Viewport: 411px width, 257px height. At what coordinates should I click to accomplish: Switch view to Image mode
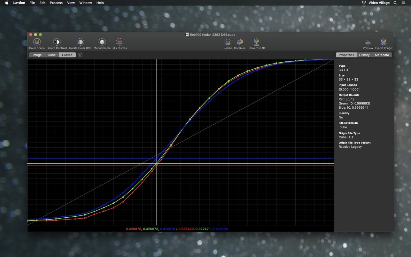click(x=37, y=55)
